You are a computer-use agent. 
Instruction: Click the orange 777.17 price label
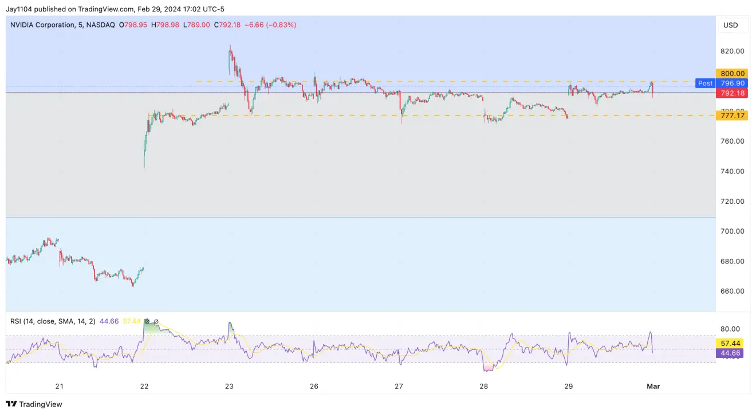coord(733,116)
